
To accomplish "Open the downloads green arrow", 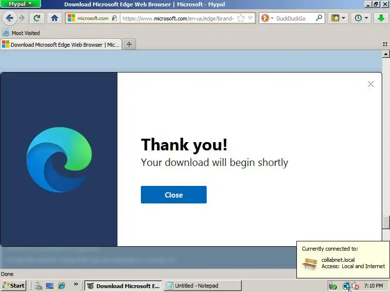I will coord(381,18).
